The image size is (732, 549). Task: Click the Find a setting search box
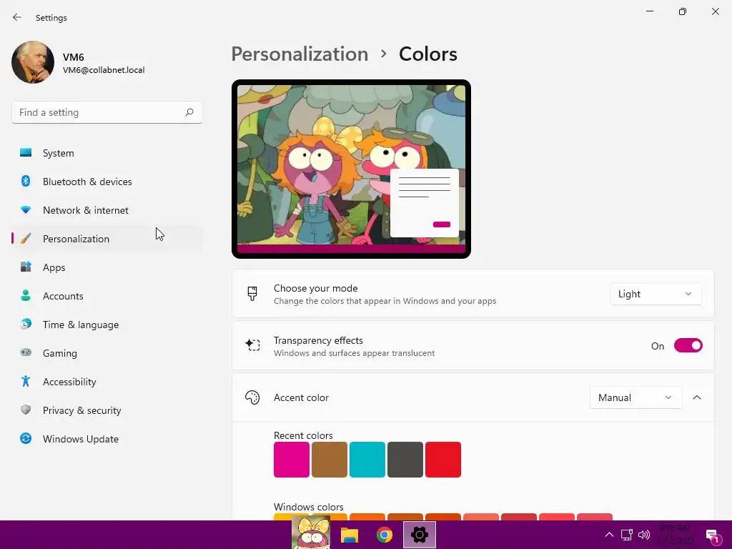(x=107, y=112)
